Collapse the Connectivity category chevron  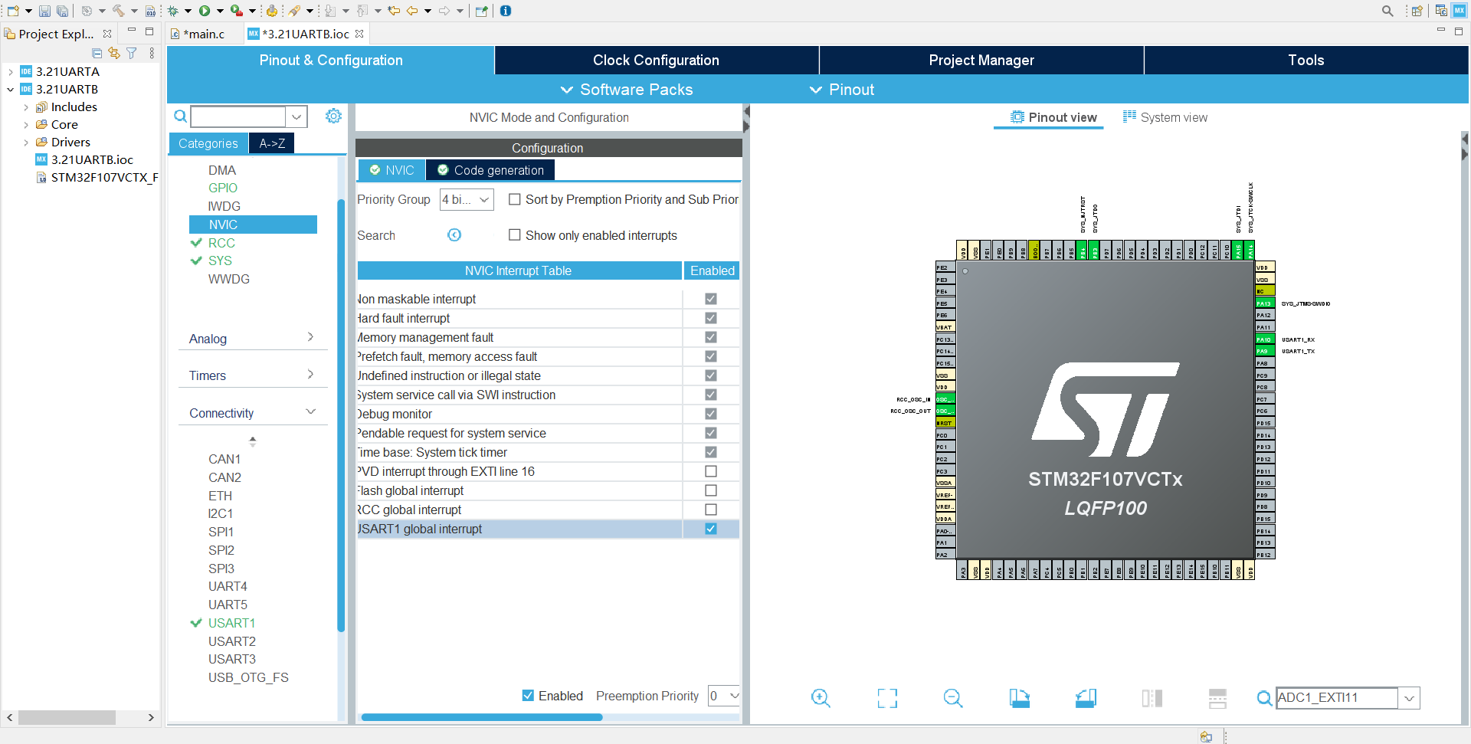[x=310, y=411]
